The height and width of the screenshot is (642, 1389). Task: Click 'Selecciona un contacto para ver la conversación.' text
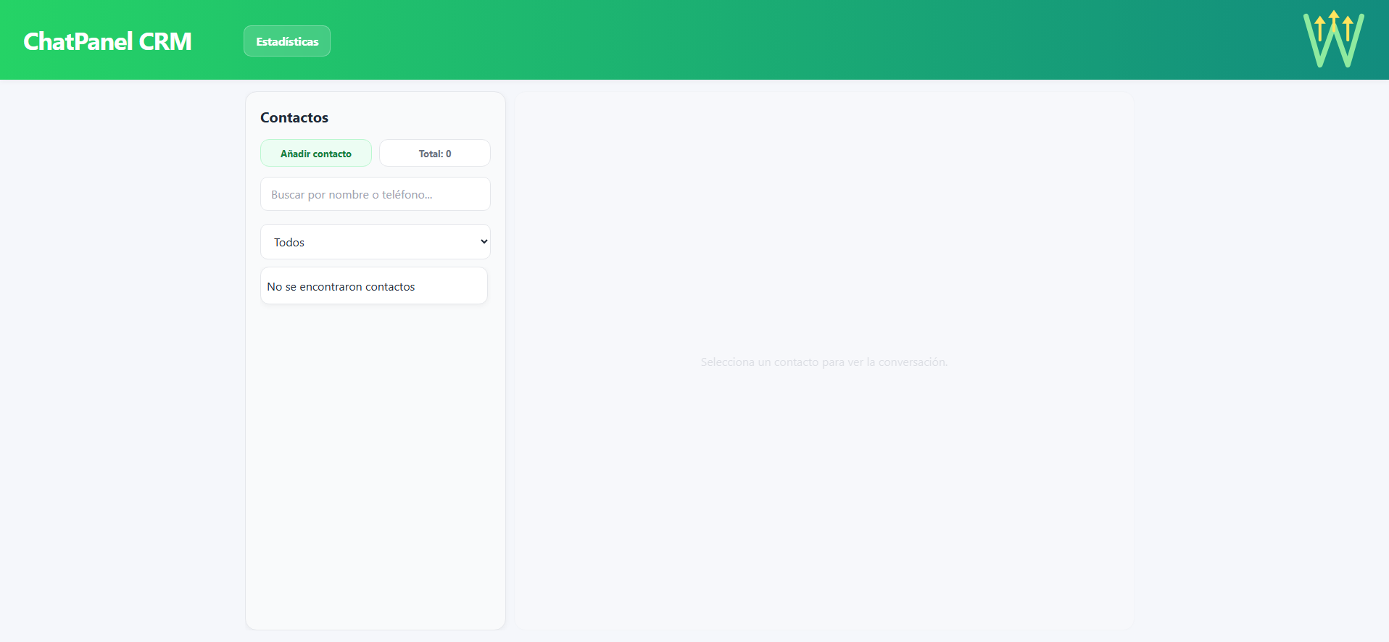tap(824, 362)
